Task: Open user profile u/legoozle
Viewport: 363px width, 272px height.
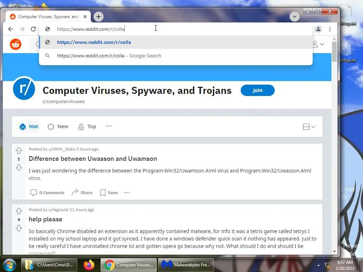Action: (x=58, y=210)
